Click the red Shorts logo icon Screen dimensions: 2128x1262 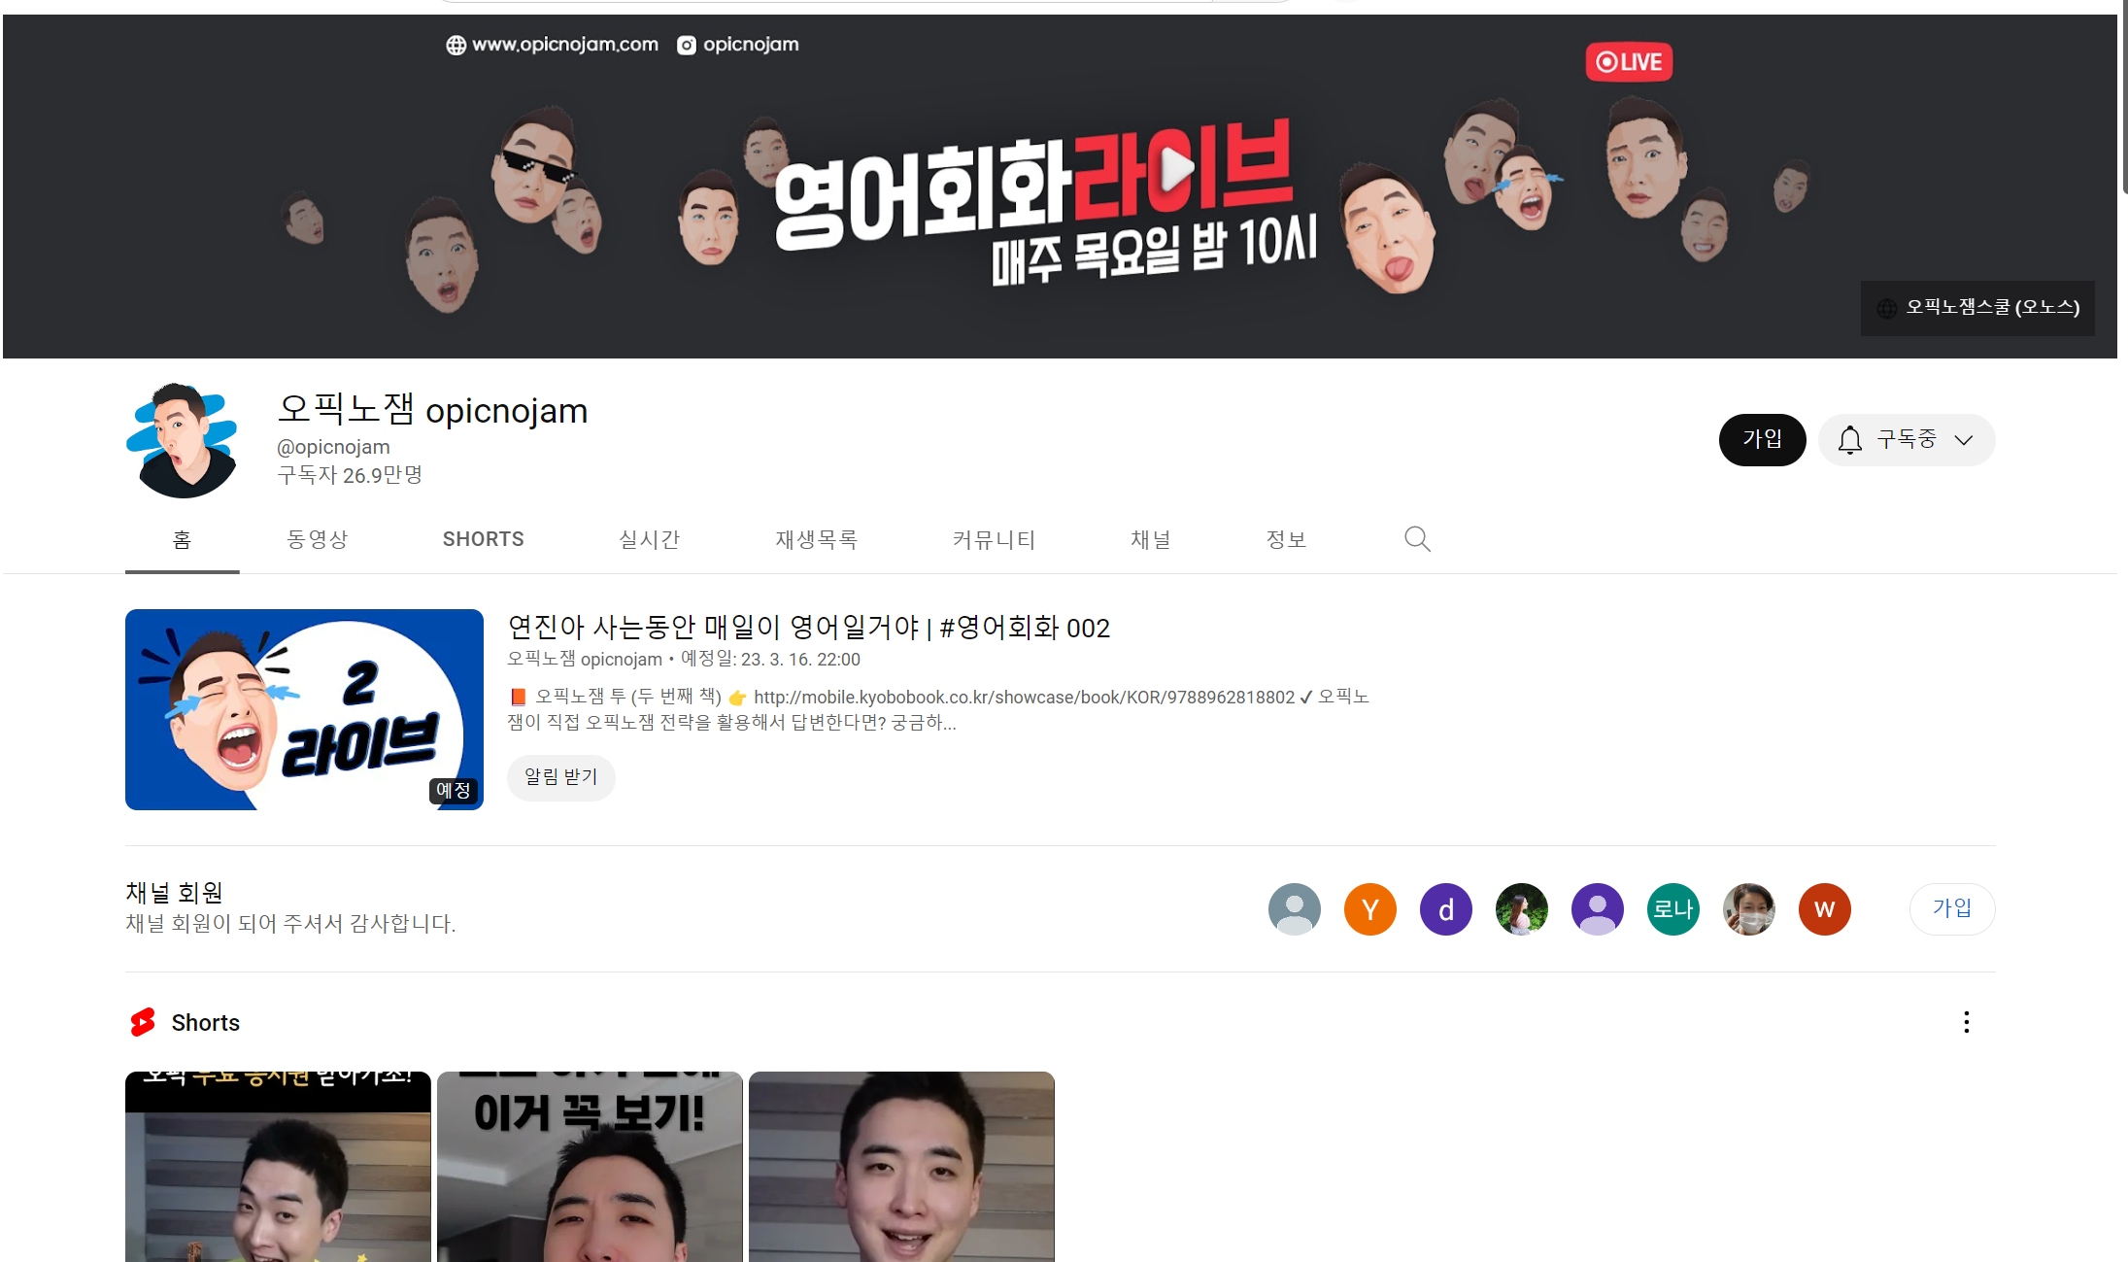click(143, 1022)
